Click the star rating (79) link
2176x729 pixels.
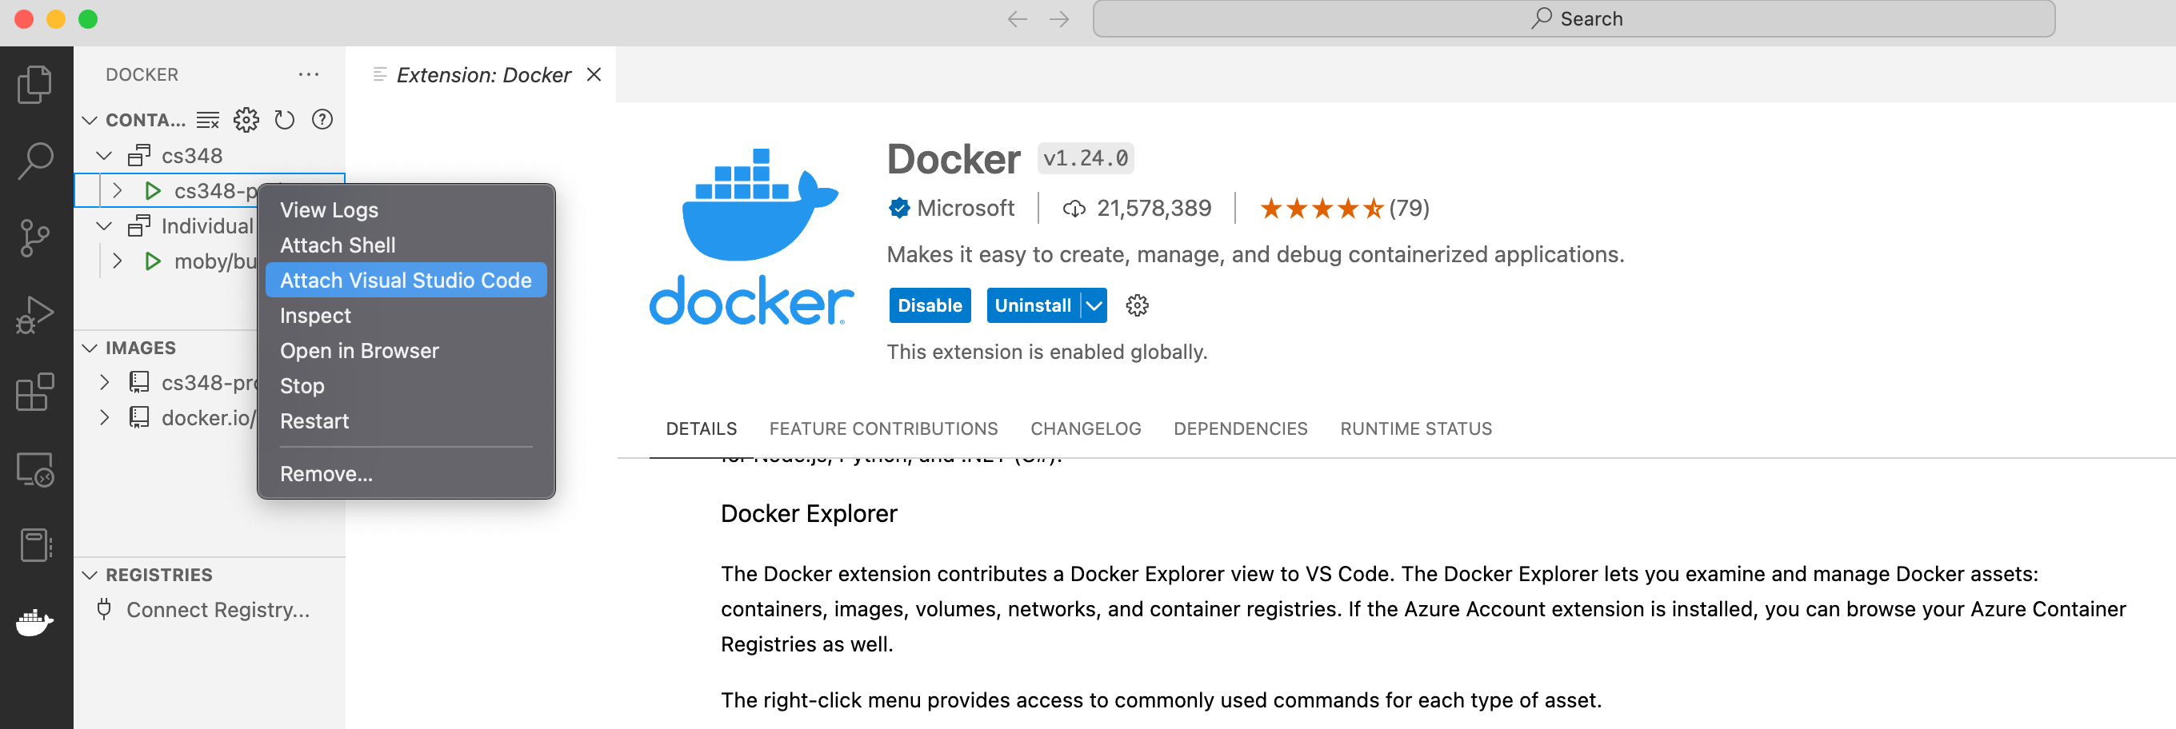(x=1344, y=208)
